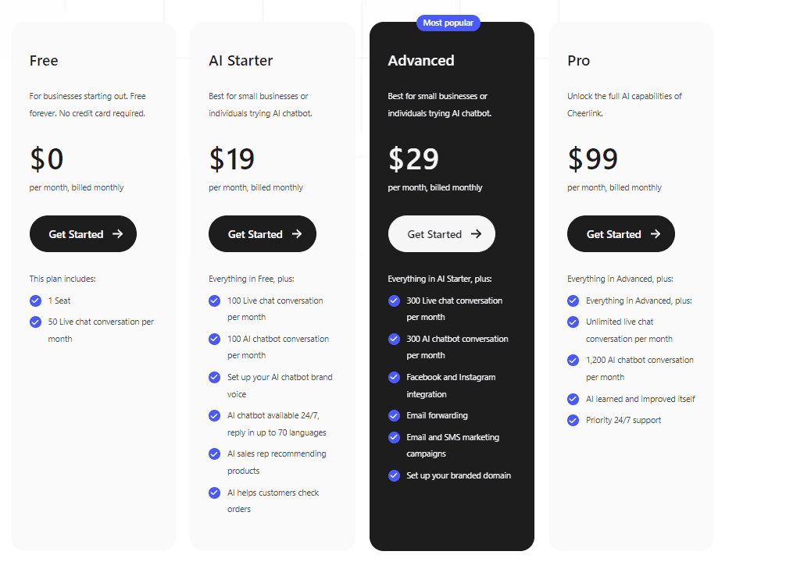Click the Most popular badge on Advanced plan
The image size is (786, 562).
tap(448, 23)
